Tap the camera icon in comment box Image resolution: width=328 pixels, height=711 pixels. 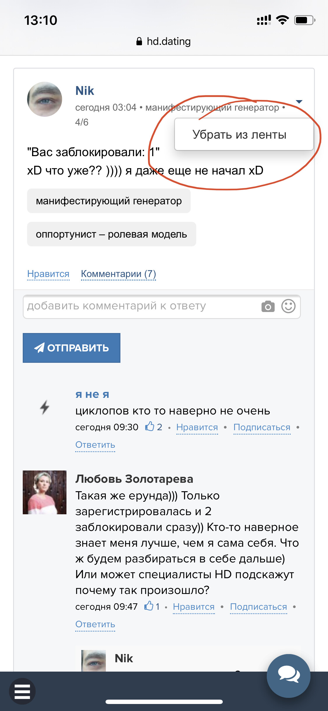[x=268, y=306]
